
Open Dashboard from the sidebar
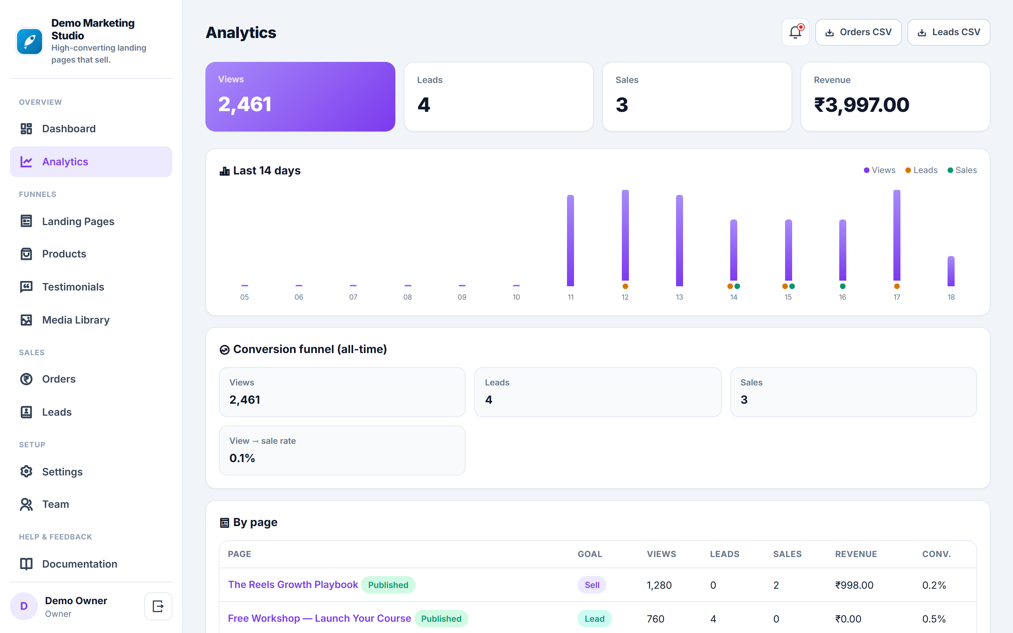91,128
